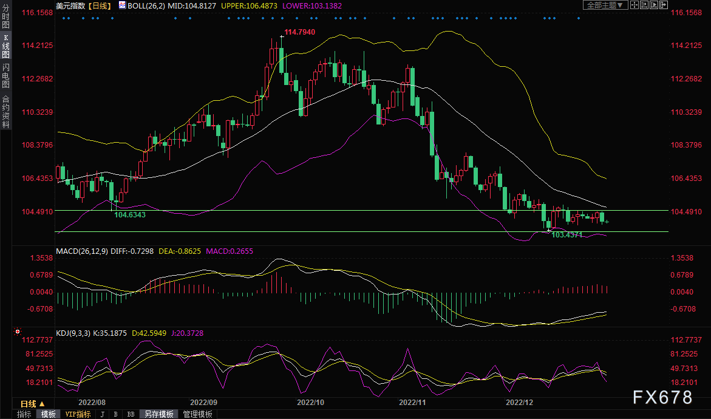This screenshot has width=711, height=419.
Task: Click the 另存模板 button
Action: coord(158,414)
